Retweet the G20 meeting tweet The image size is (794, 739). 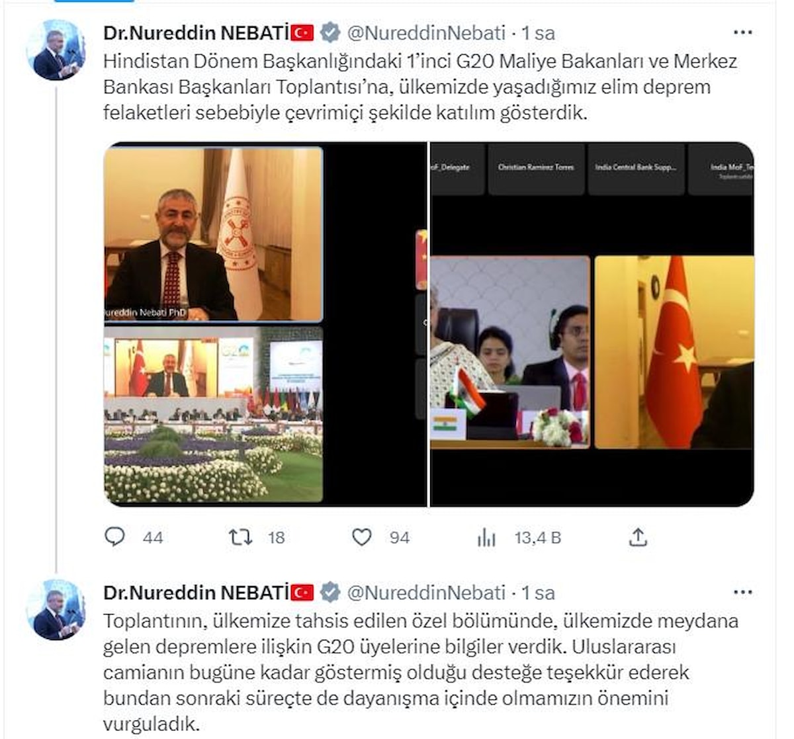click(241, 537)
